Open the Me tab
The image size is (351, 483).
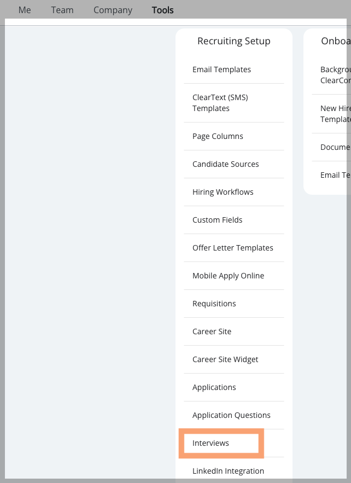pyautogui.click(x=25, y=10)
